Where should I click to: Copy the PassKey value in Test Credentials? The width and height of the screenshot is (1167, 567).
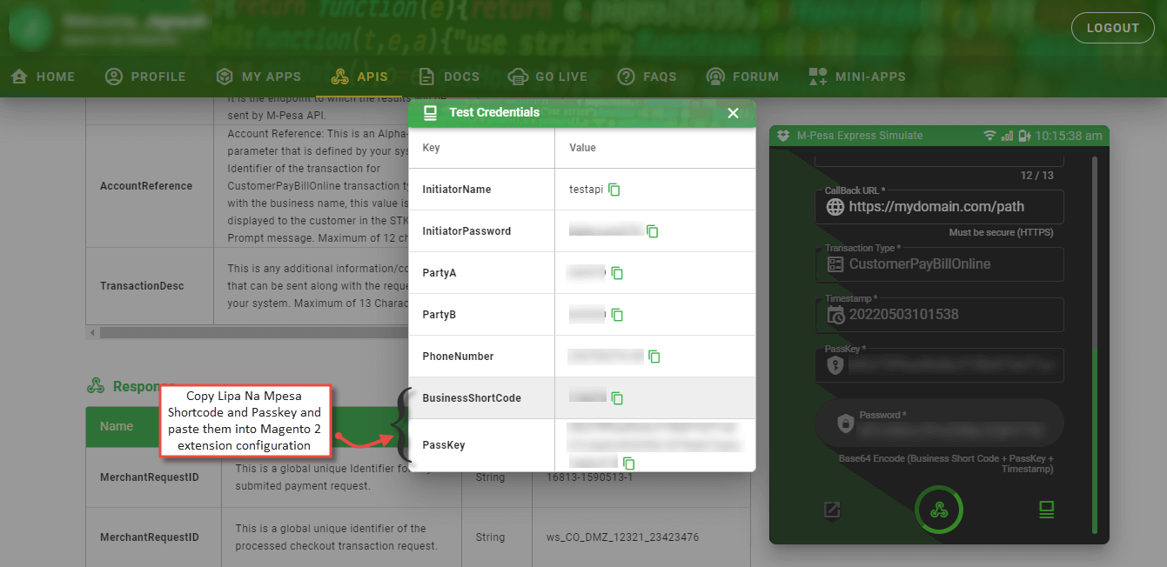click(628, 464)
